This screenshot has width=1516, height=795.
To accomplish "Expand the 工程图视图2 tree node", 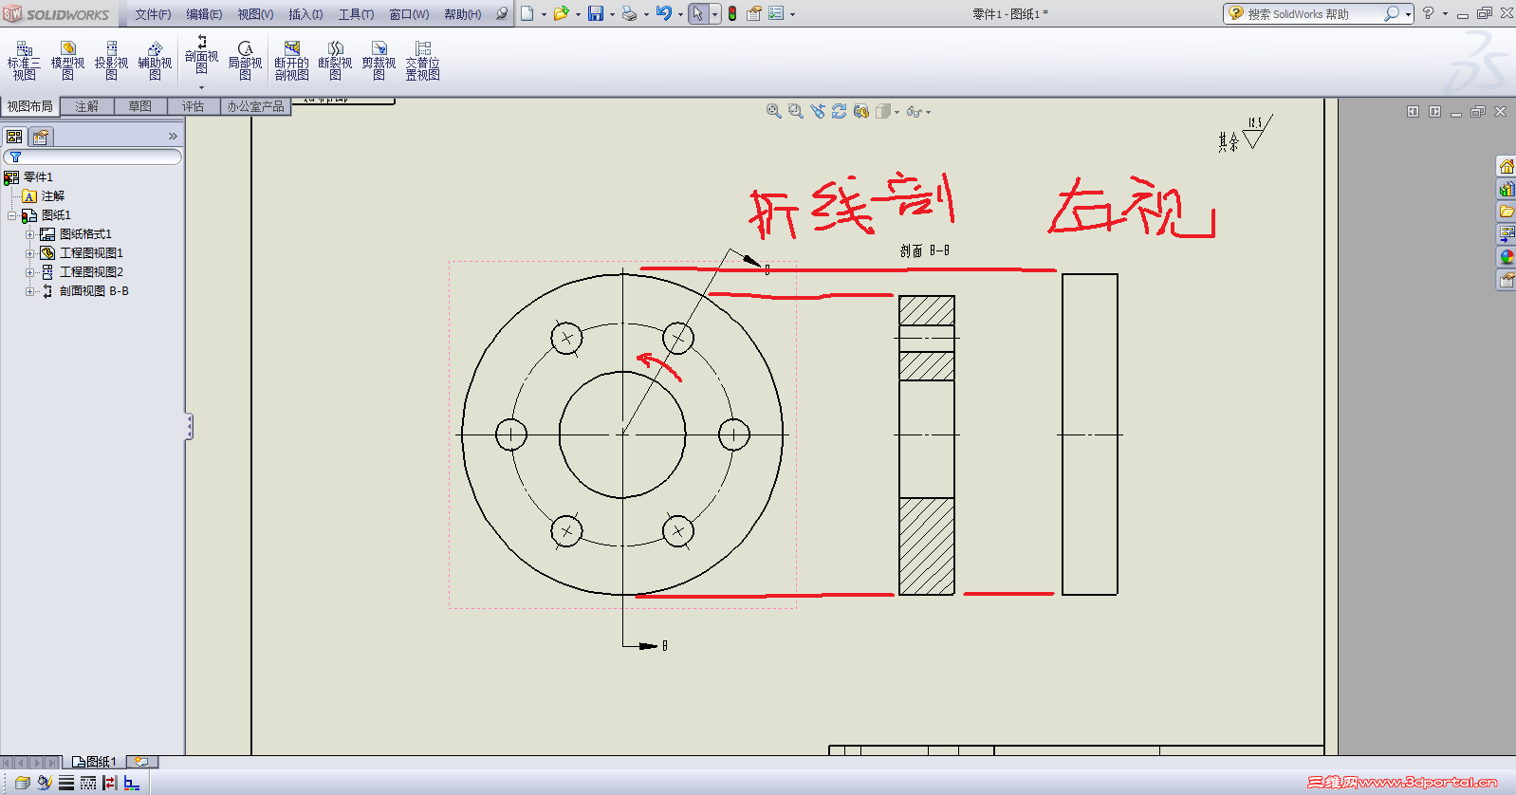I will click(x=29, y=272).
